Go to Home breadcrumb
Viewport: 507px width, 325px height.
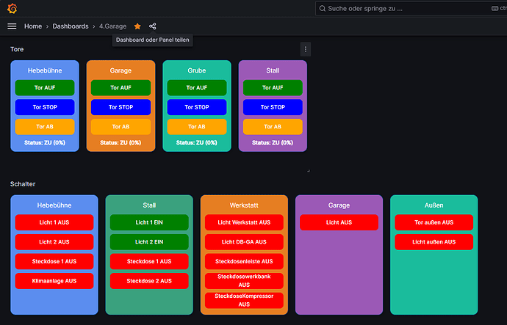(x=33, y=26)
